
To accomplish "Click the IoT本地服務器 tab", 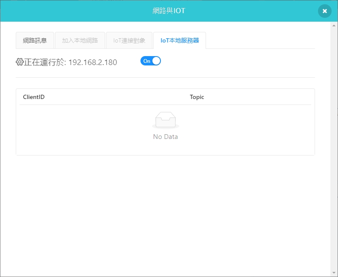I will (x=180, y=41).
